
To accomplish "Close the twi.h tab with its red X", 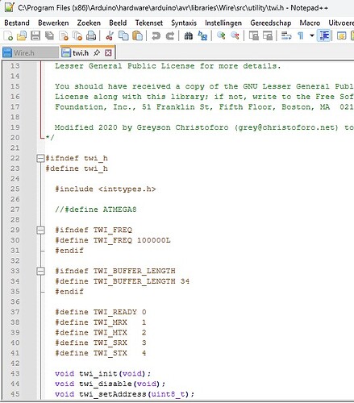I will pyautogui.click(x=108, y=52).
